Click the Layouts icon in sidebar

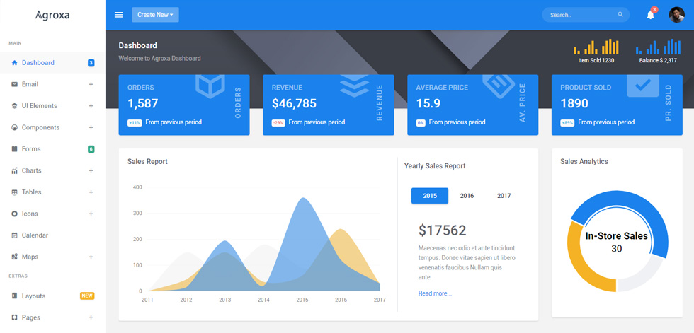14,296
